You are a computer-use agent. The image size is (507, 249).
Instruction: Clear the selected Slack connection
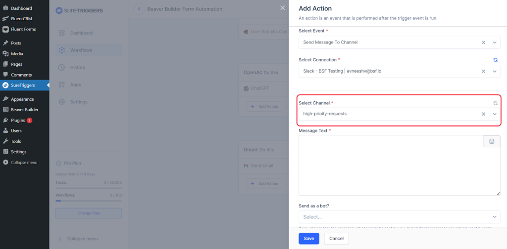coord(484,71)
